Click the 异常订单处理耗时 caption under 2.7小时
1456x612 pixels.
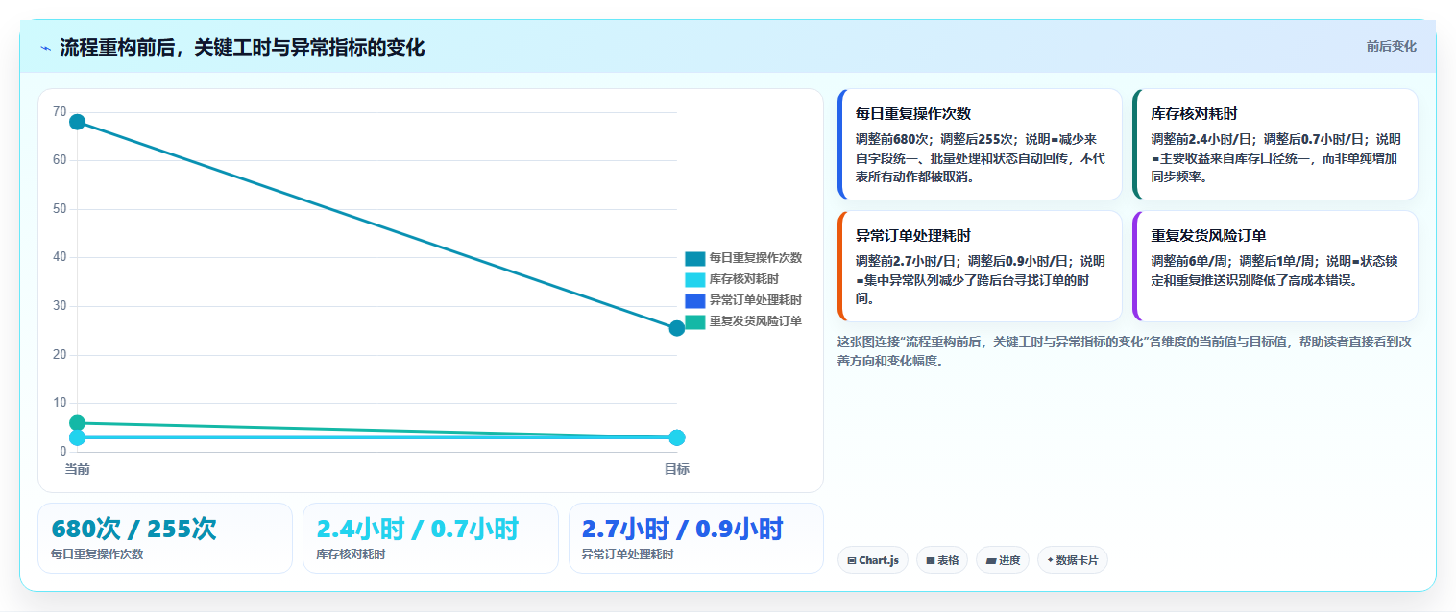coord(628,554)
